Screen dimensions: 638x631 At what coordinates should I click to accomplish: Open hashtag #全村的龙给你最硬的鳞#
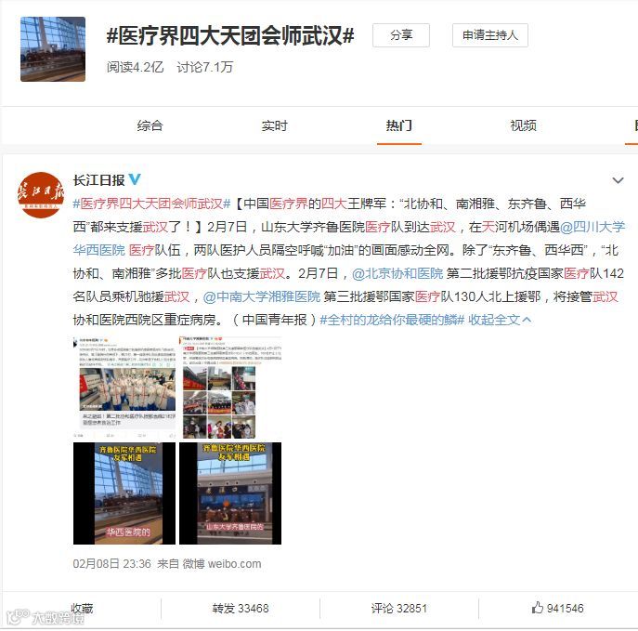[392, 320]
